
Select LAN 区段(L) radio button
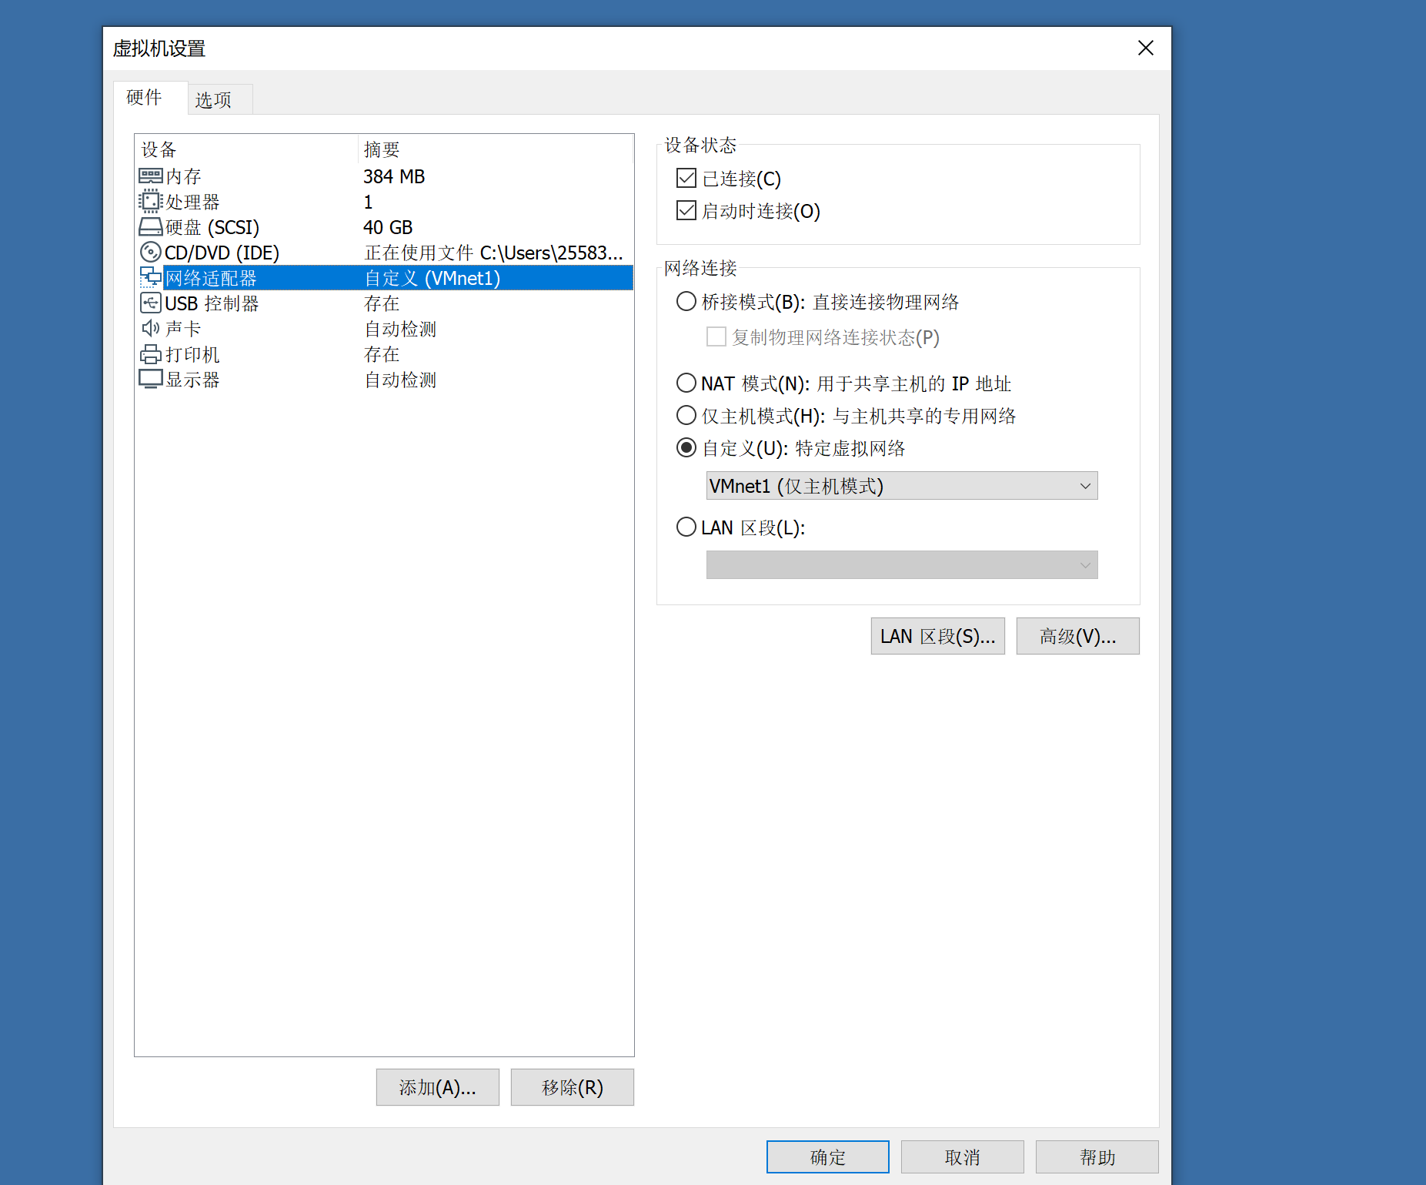pyautogui.click(x=686, y=527)
